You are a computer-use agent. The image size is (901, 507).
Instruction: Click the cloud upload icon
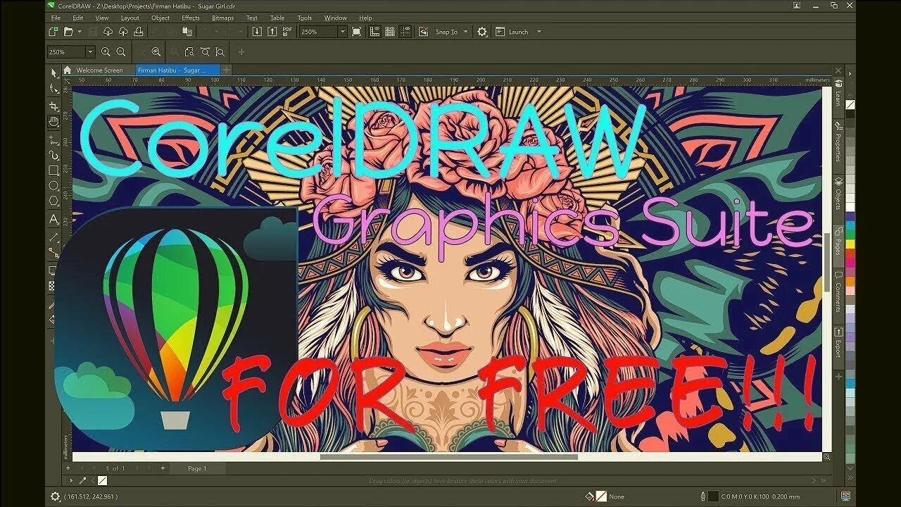(x=123, y=32)
